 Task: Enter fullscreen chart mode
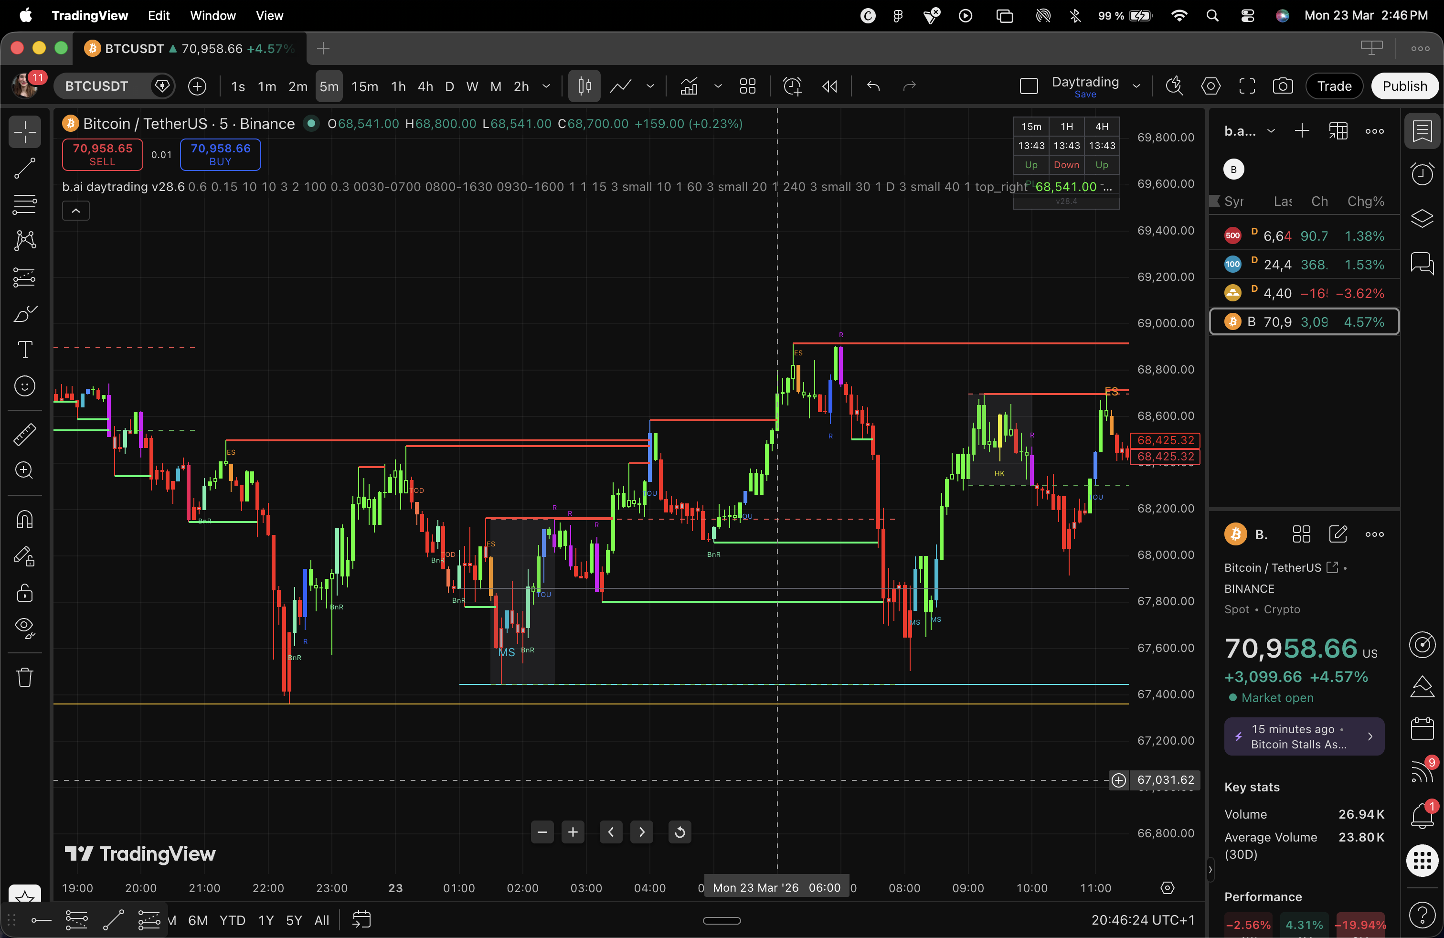tap(1247, 86)
